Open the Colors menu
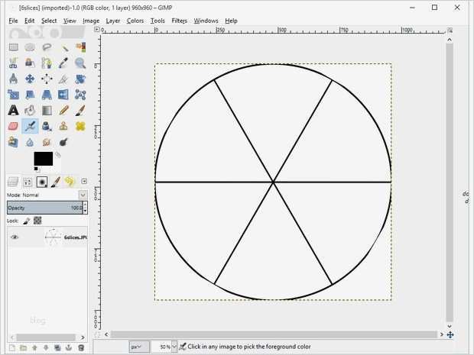Viewport: 474px width, 355px height. tap(135, 21)
